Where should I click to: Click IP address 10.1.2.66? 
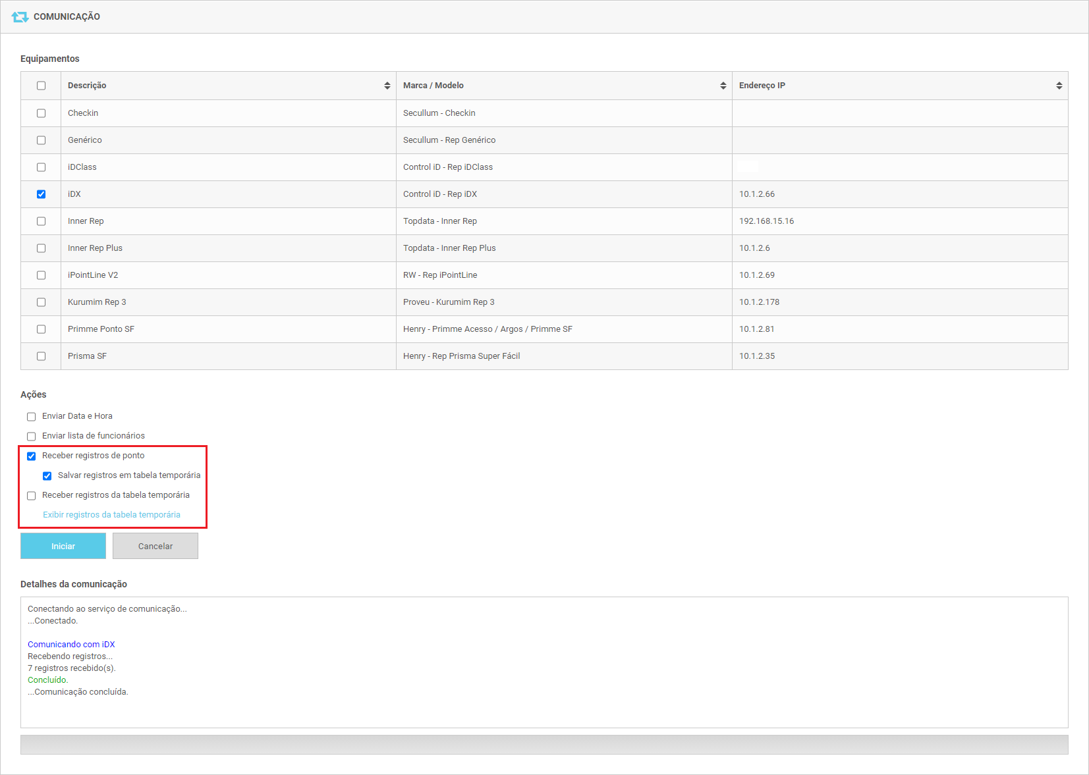757,194
